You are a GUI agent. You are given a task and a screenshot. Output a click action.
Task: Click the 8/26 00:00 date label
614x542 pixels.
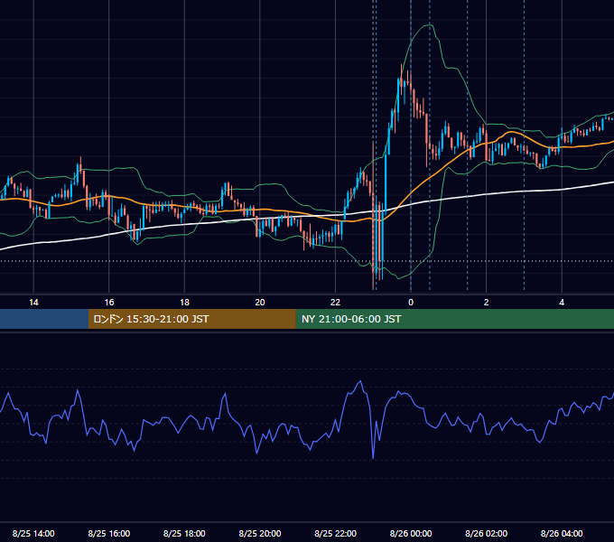[x=411, y=533]
